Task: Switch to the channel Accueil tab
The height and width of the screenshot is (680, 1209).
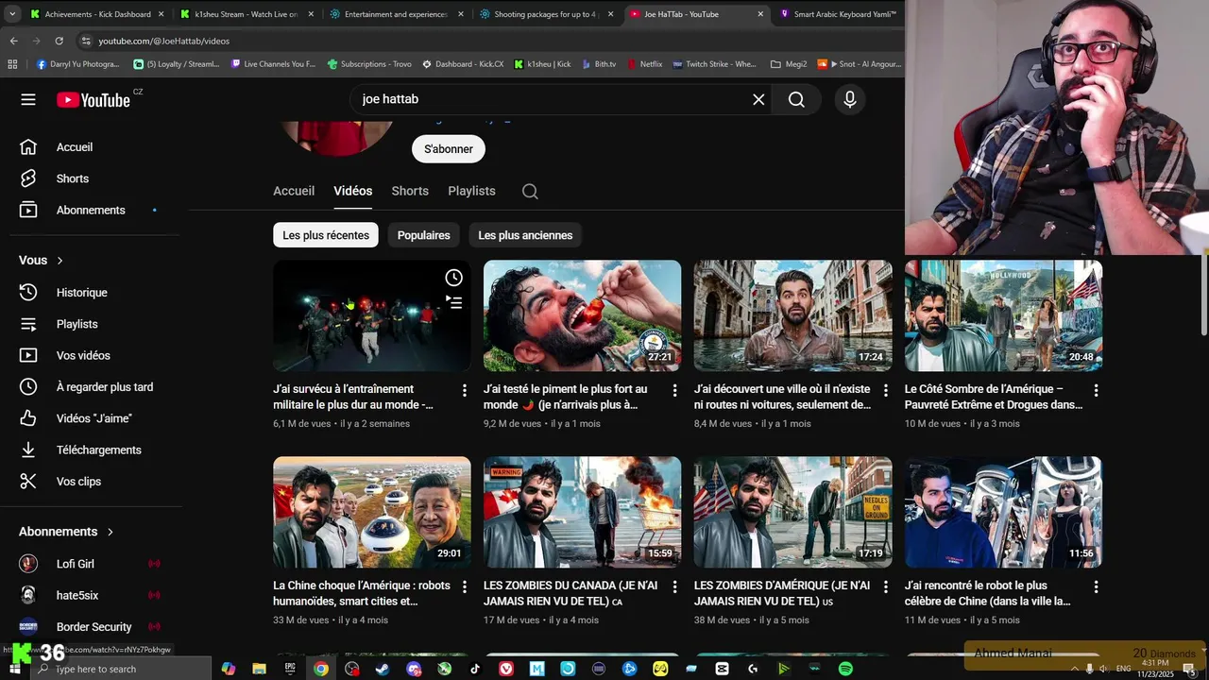Action: 294,191
